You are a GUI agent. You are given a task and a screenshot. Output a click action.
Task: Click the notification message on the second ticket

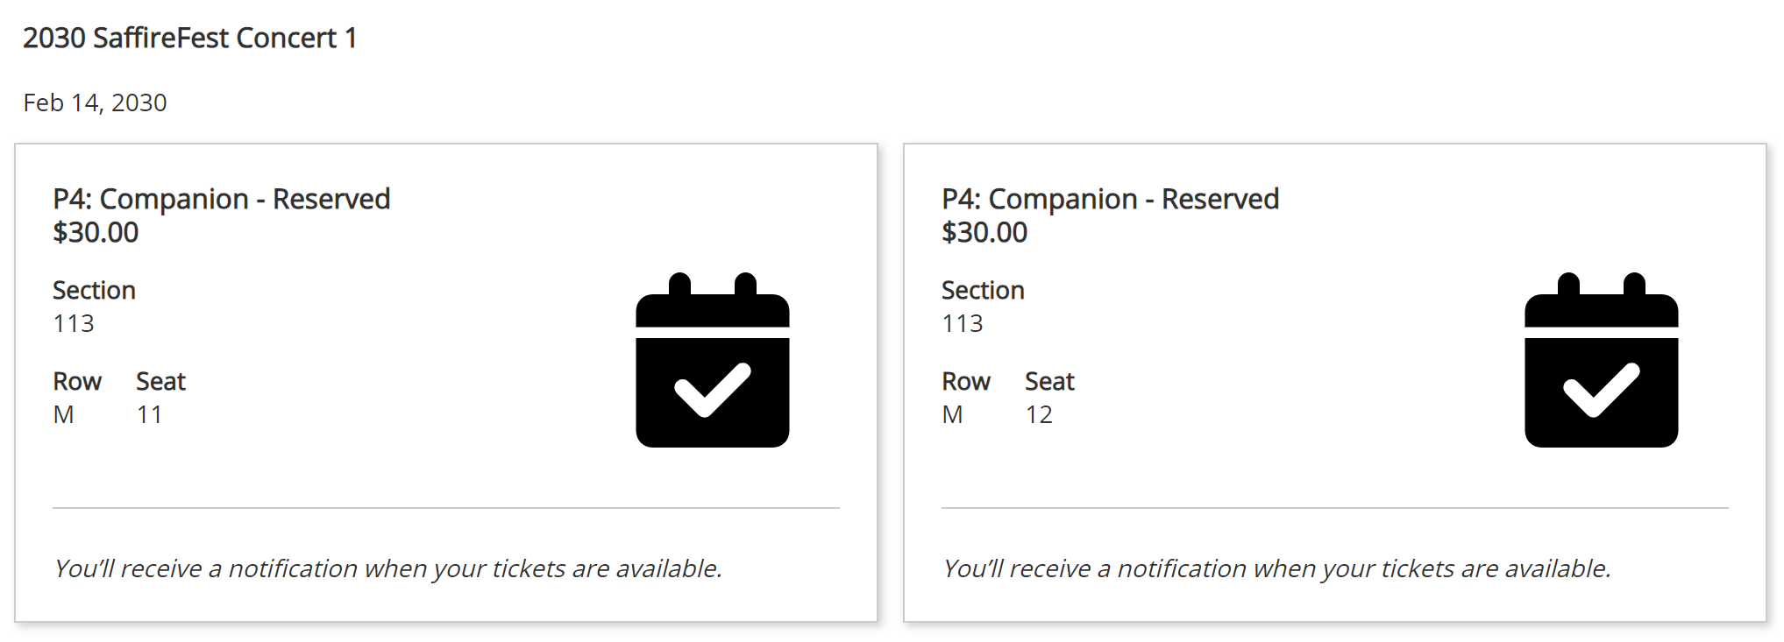pos(1276,568)
